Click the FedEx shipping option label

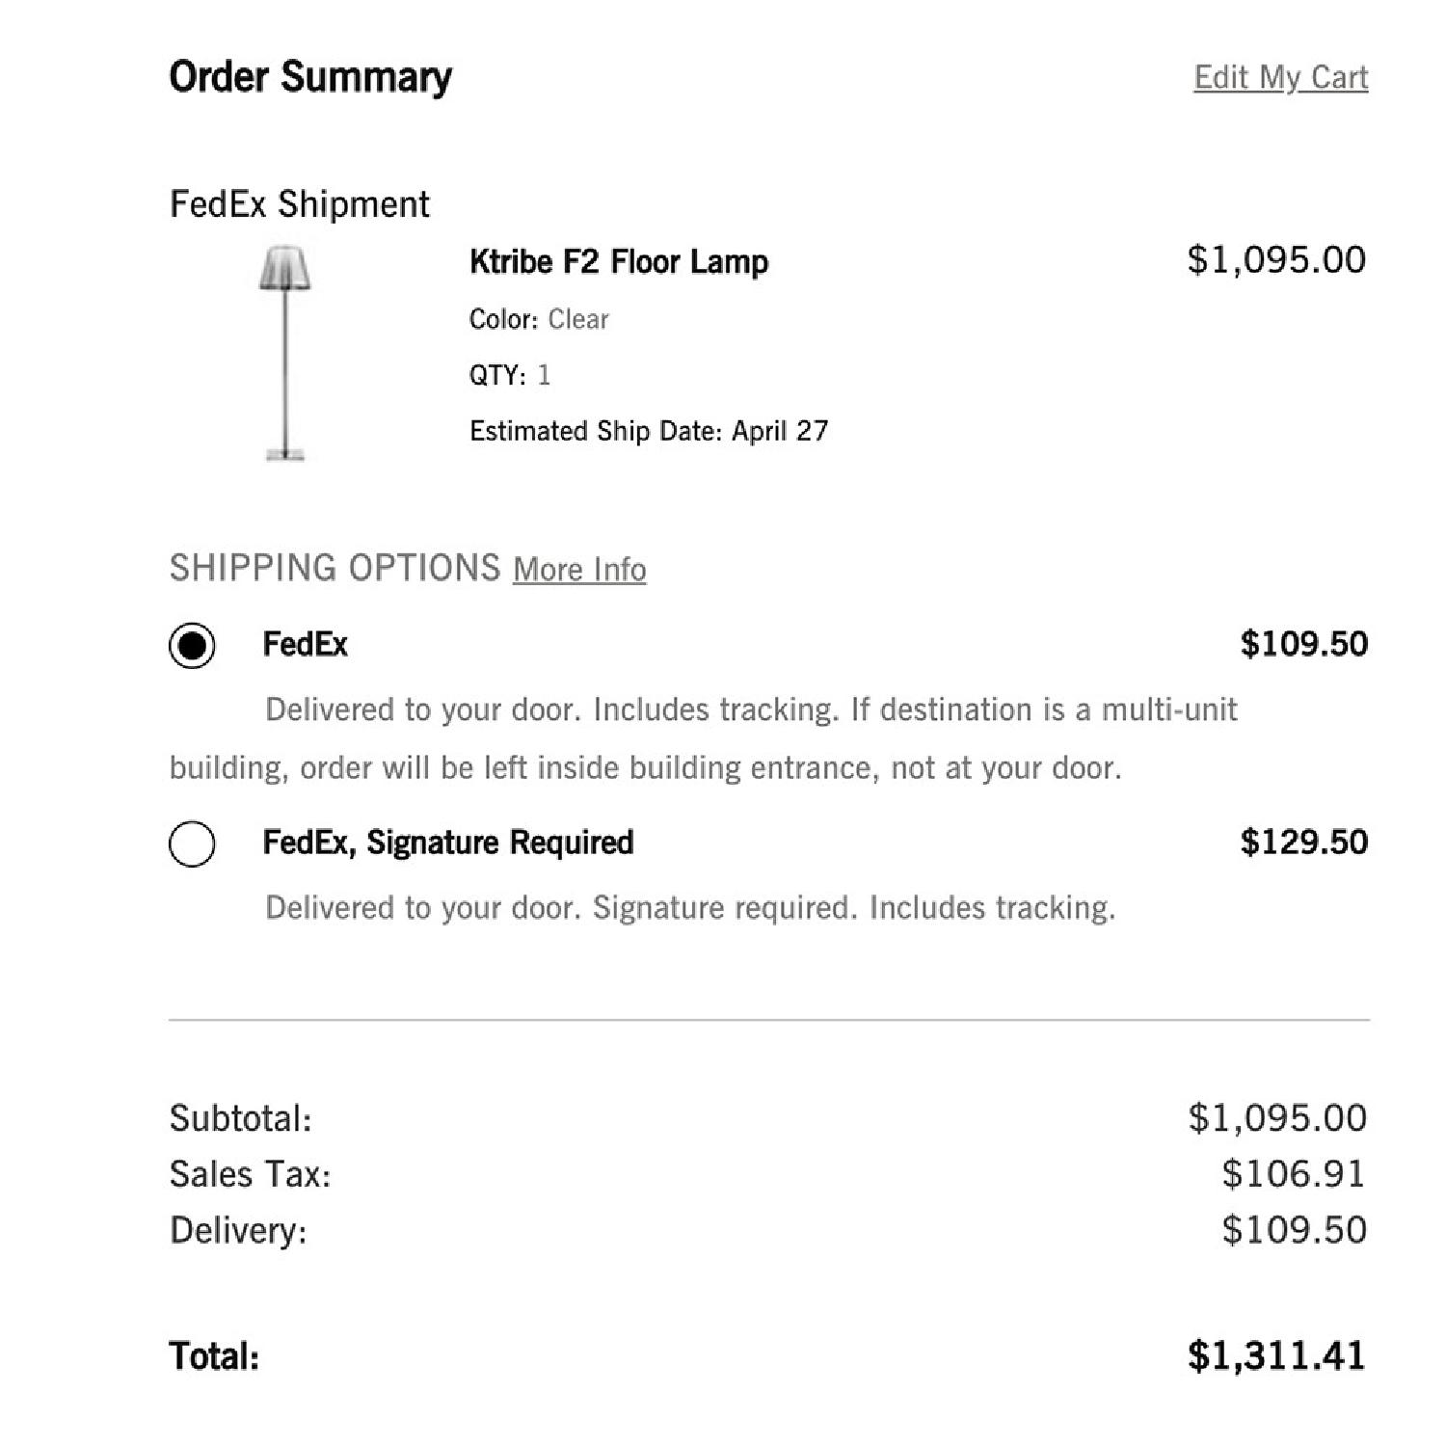coord(305,644)
